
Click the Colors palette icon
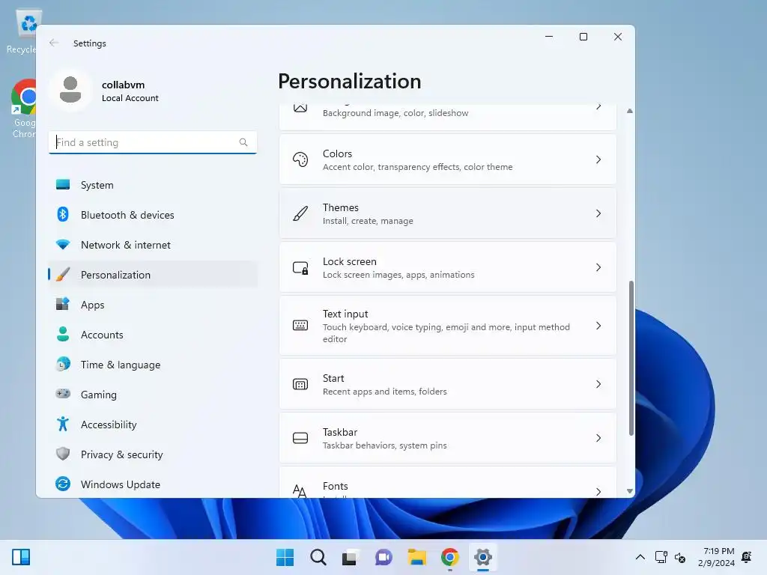coord(300,159)
